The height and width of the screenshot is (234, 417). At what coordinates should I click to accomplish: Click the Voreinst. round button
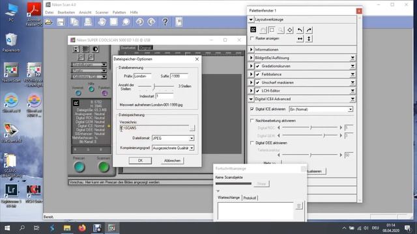[x=78, y=93]
